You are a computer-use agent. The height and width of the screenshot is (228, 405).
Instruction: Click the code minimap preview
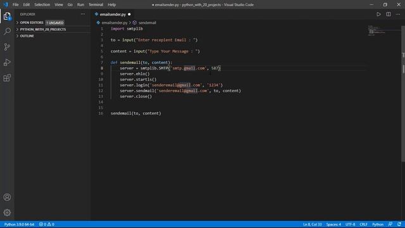(383, 30)
